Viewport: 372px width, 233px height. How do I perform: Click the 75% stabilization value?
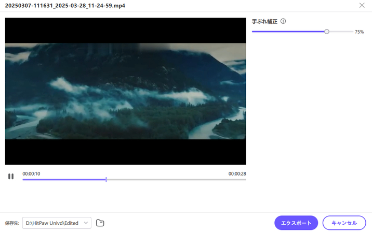359,32
